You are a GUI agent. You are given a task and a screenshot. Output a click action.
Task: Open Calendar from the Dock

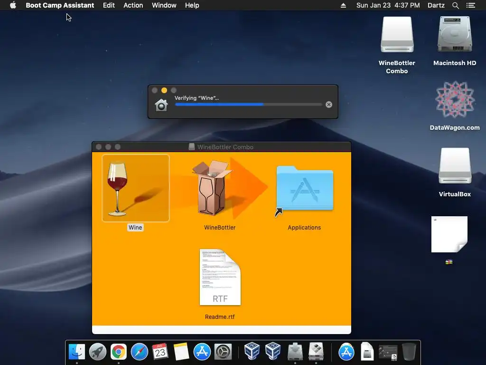pos(160,352)
